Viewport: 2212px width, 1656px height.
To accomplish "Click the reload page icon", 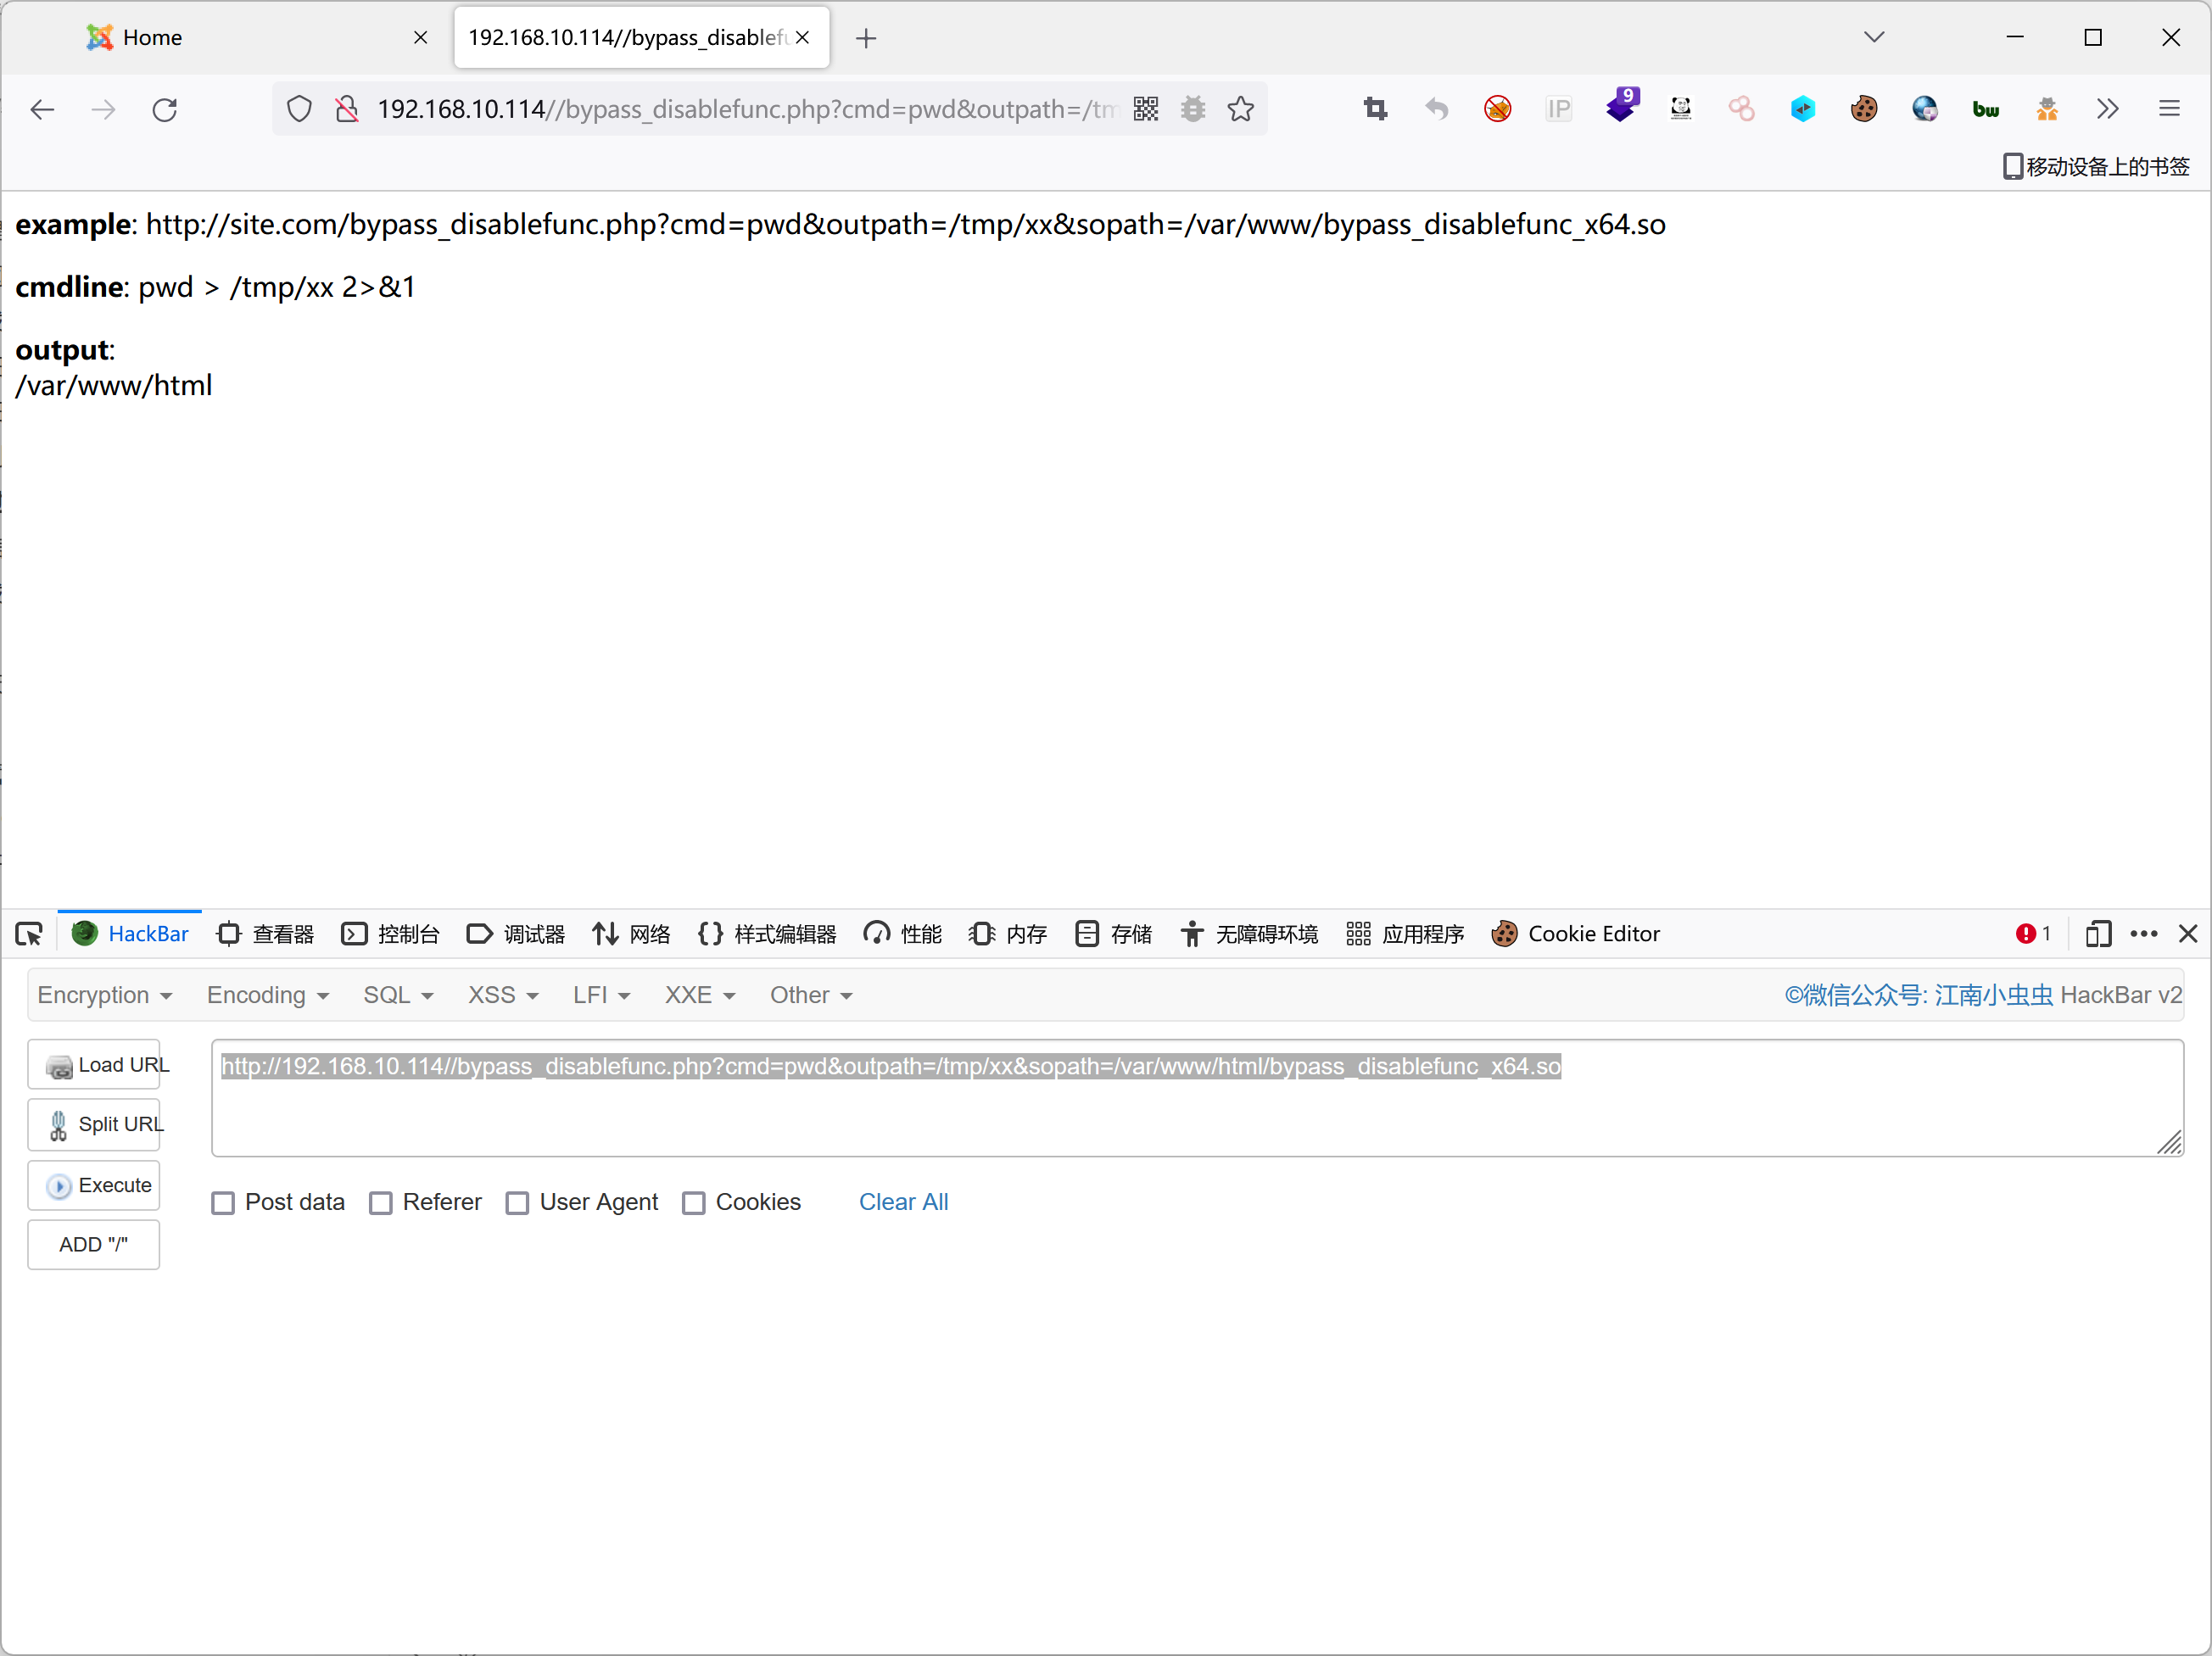I will click(x=165, y=109).
